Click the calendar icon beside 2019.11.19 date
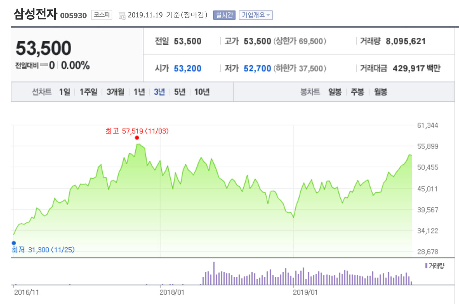Viewport: 459px width, 304px height. [122, 16]
